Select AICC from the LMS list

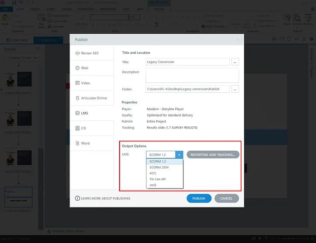tap(164, 173)
